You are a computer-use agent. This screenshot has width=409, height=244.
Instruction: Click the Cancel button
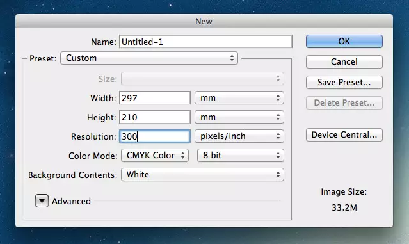(344, 62)
